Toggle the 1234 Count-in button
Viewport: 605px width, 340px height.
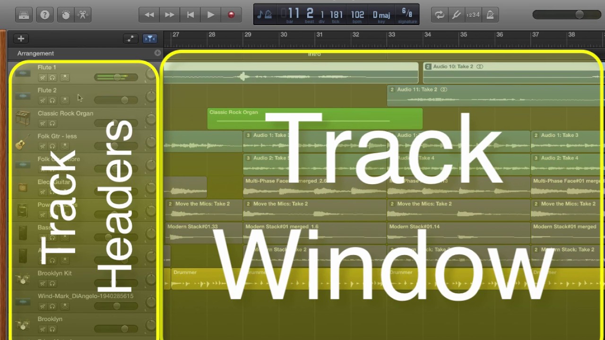pyautogui.click(x=473, y=15)
